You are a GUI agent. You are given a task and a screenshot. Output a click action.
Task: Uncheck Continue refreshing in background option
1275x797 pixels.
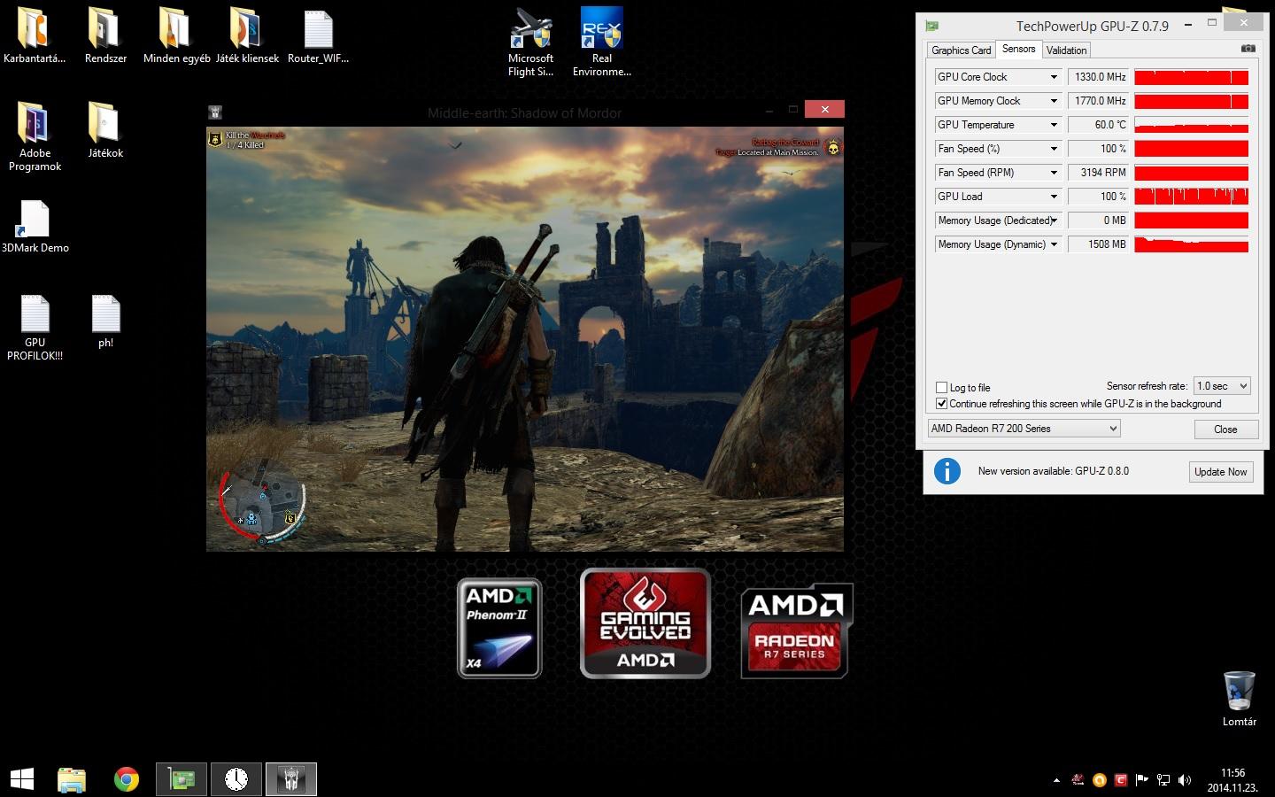(942, 404)
